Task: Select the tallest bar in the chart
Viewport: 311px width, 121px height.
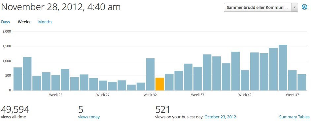Action: point(283,67)
